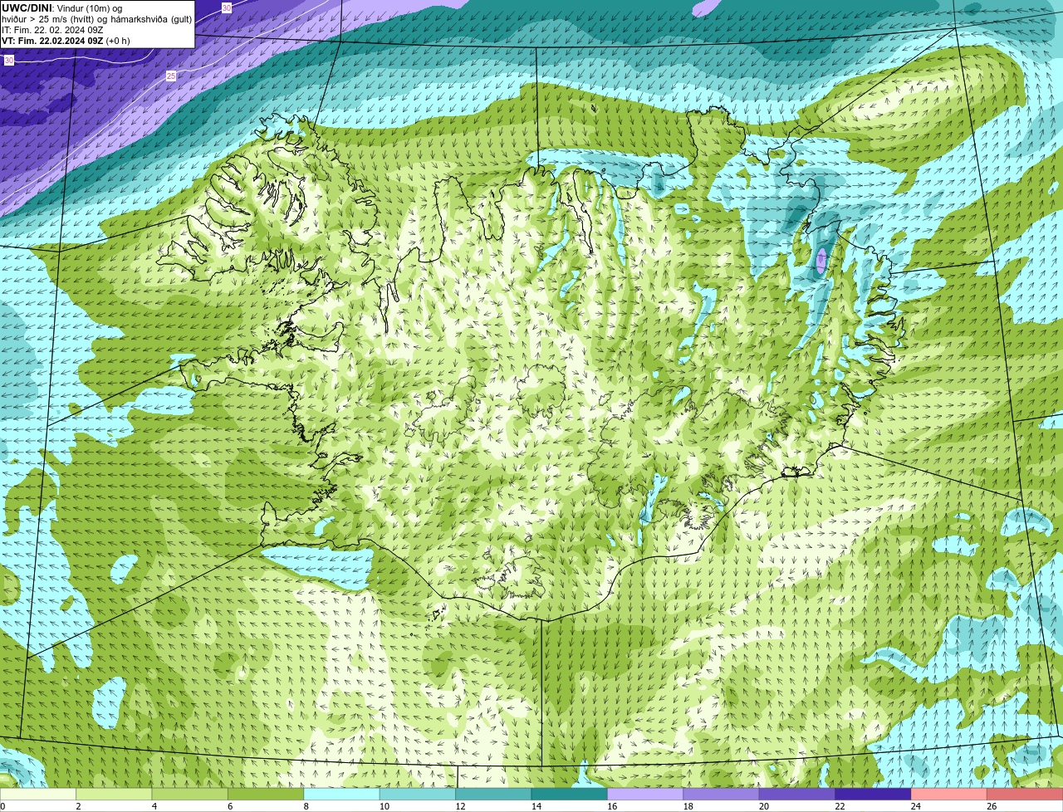
Task: Select the lavender 16–18 m/s scale swatch
Action: pyautogui.click(x=645, y=795)
